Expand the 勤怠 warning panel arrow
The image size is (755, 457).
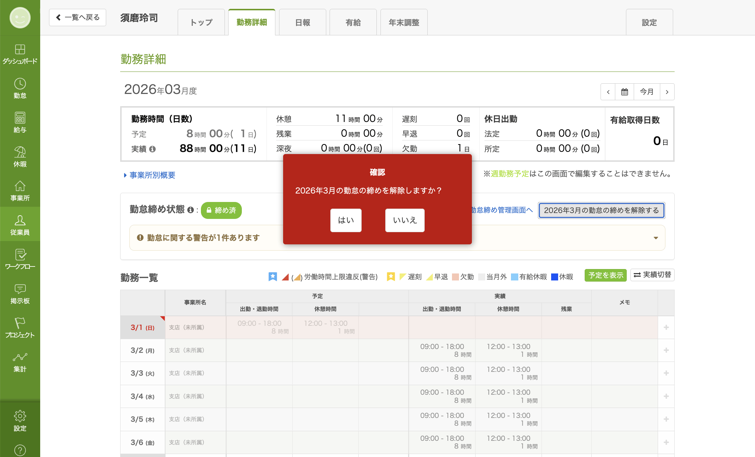655,238
